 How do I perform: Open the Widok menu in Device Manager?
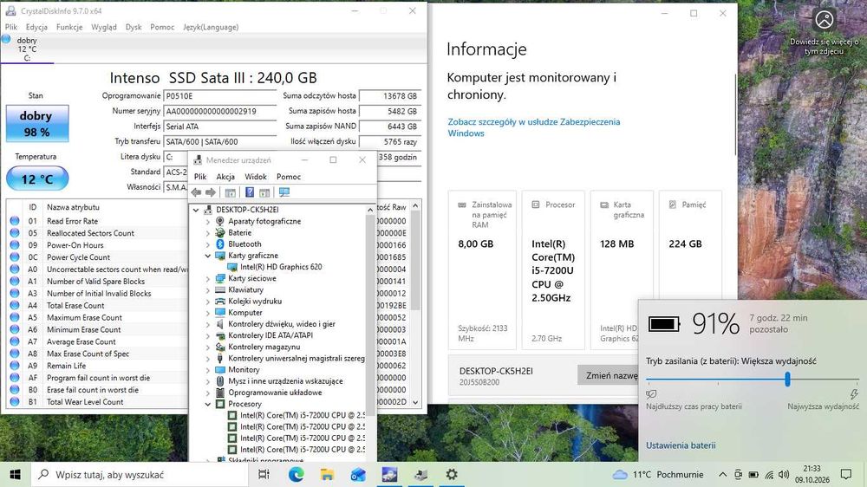pyautogui.click(x=256, y=176)
